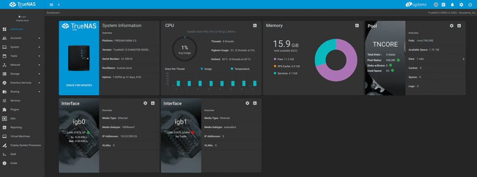This screenshot has height=177, width=477.
Task: Open top bar settings gear
Action: (x=461, y=5)
